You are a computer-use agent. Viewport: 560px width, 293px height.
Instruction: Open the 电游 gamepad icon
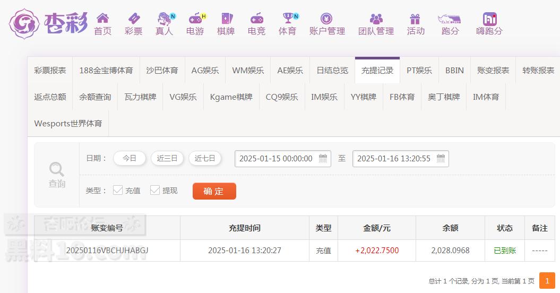pyautogui.click(x=195, y=19)
